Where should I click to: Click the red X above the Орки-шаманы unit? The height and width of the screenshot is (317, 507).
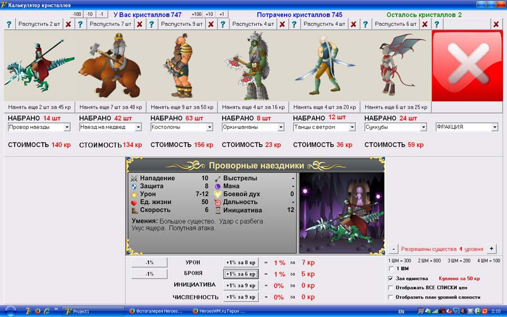[282, 24]
